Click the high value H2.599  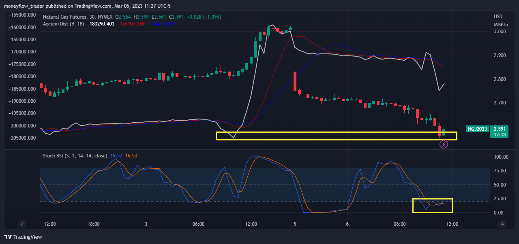tap(141, 17)
